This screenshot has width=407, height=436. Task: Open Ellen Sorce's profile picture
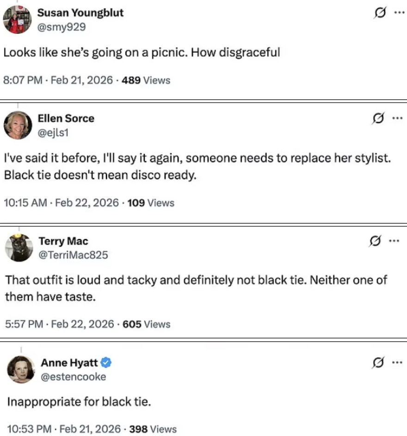(18, 125)
